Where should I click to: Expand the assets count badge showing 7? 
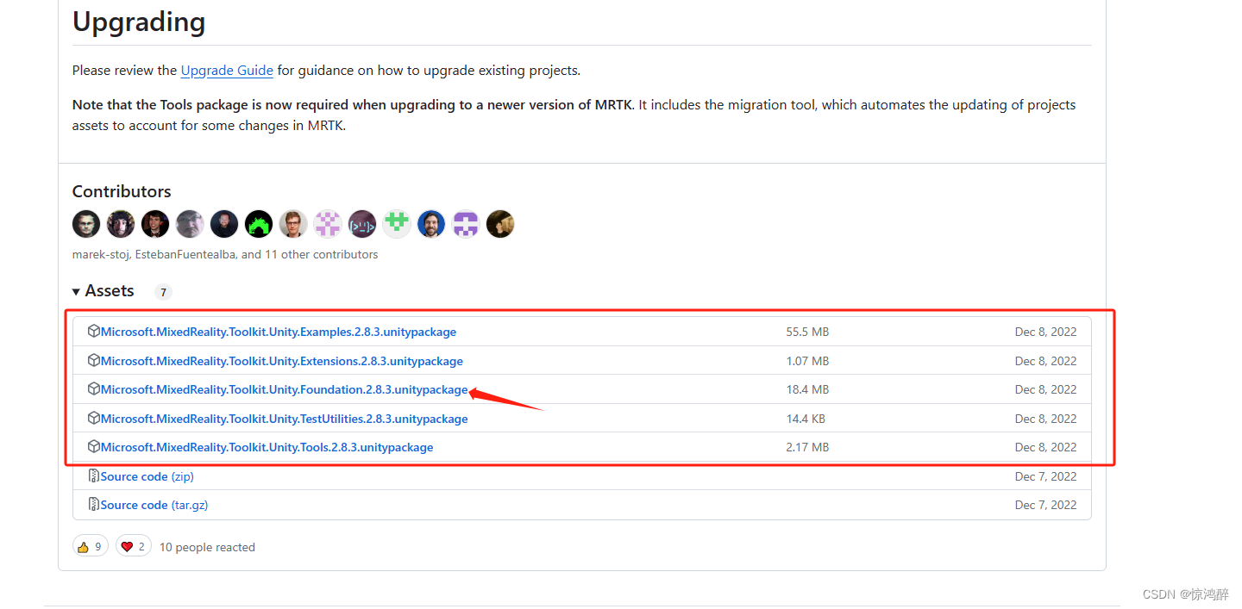(x=163, y=292)
